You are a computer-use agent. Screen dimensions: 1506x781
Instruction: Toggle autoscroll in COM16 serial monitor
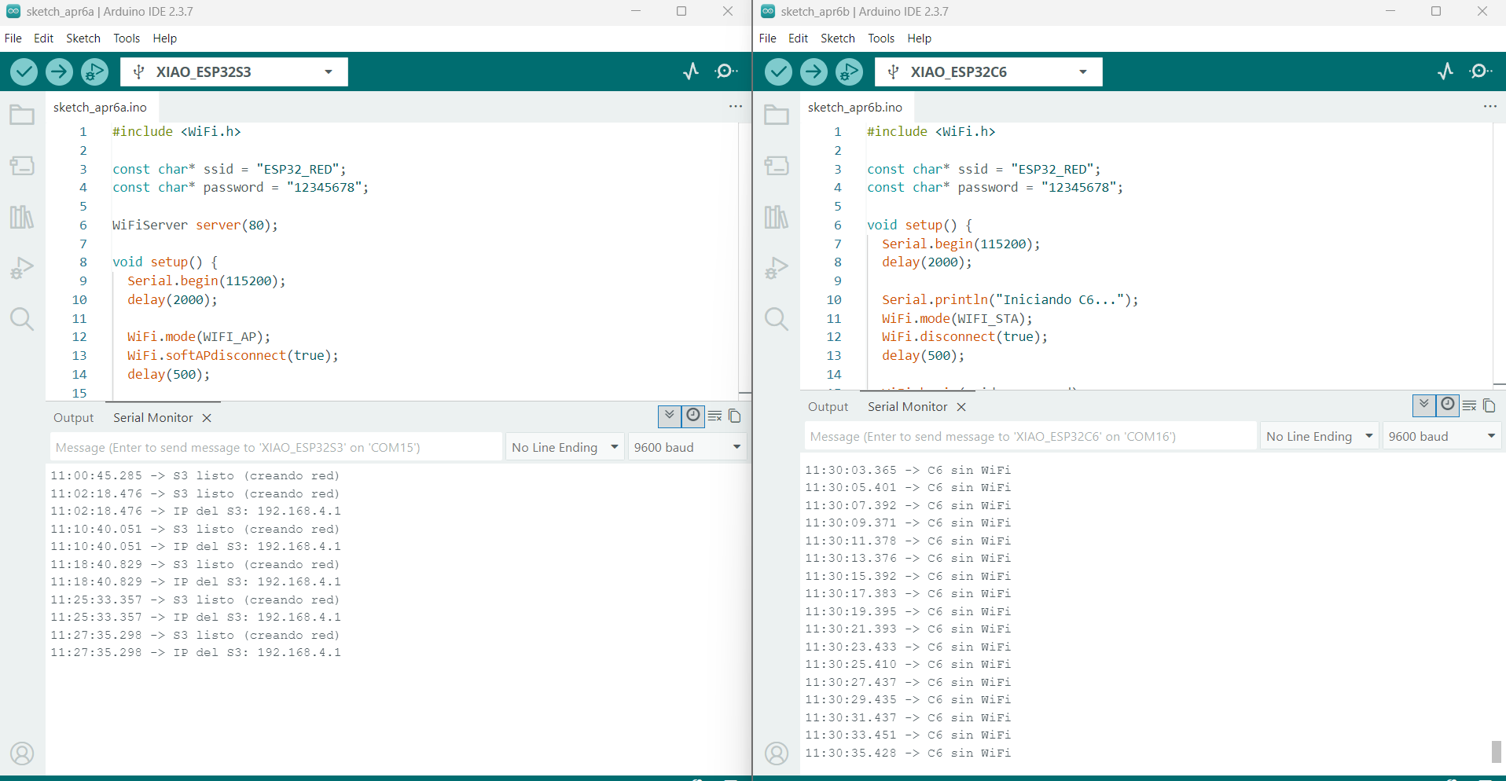point(1424,405)
